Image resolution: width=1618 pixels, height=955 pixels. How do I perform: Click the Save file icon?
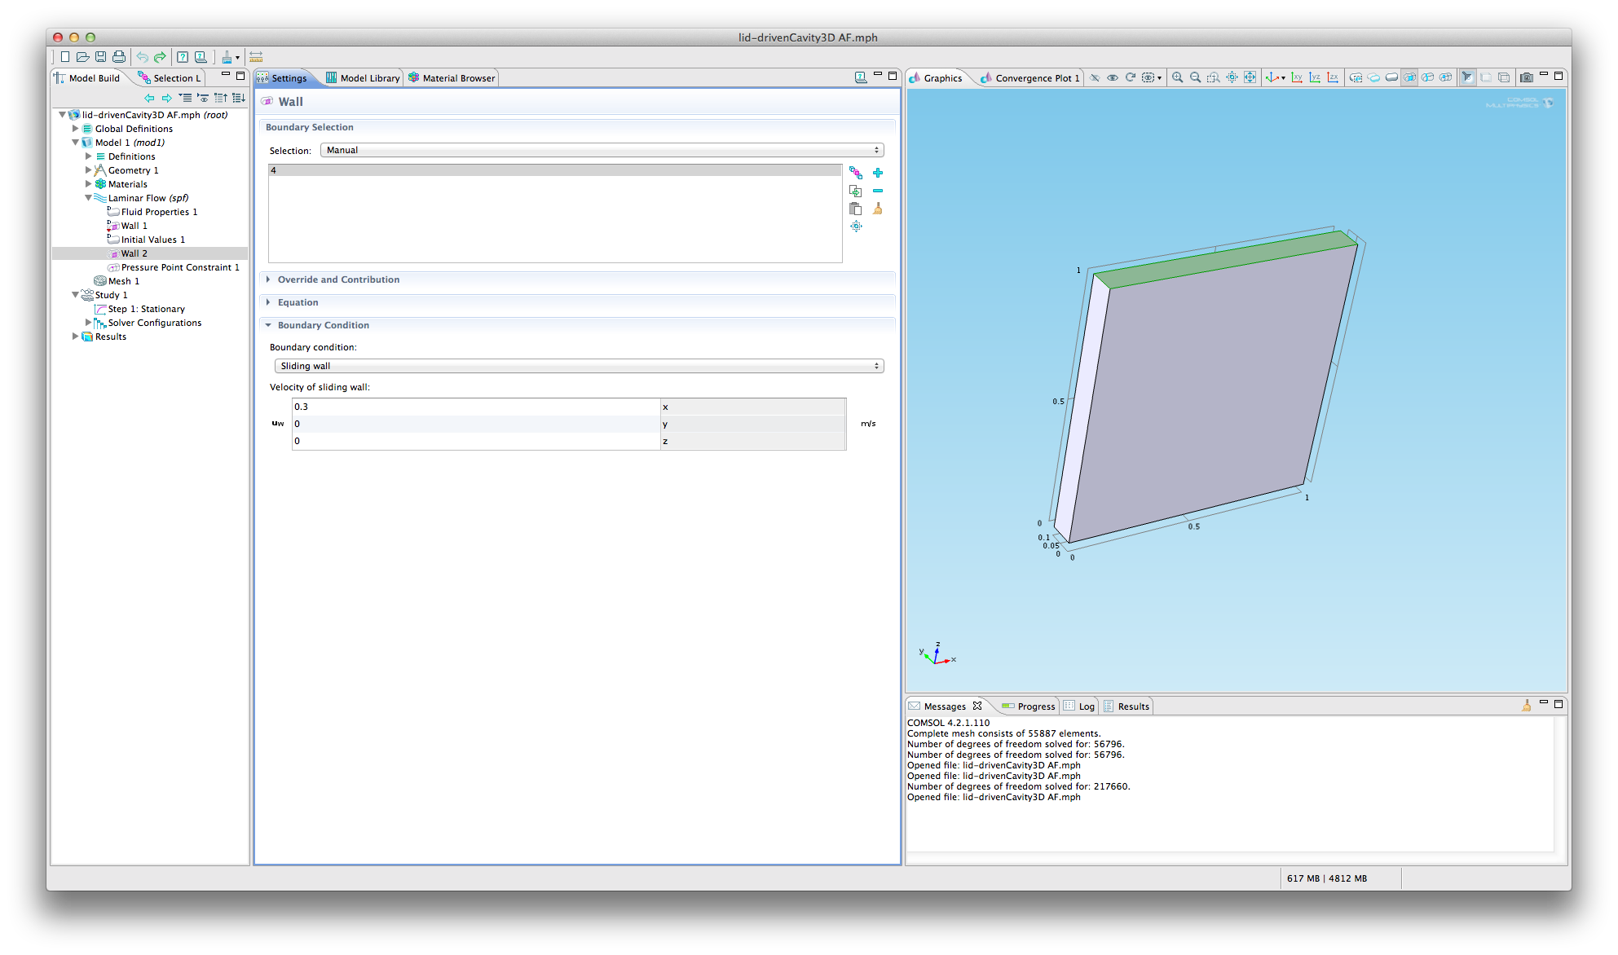[x=101, y=57]
